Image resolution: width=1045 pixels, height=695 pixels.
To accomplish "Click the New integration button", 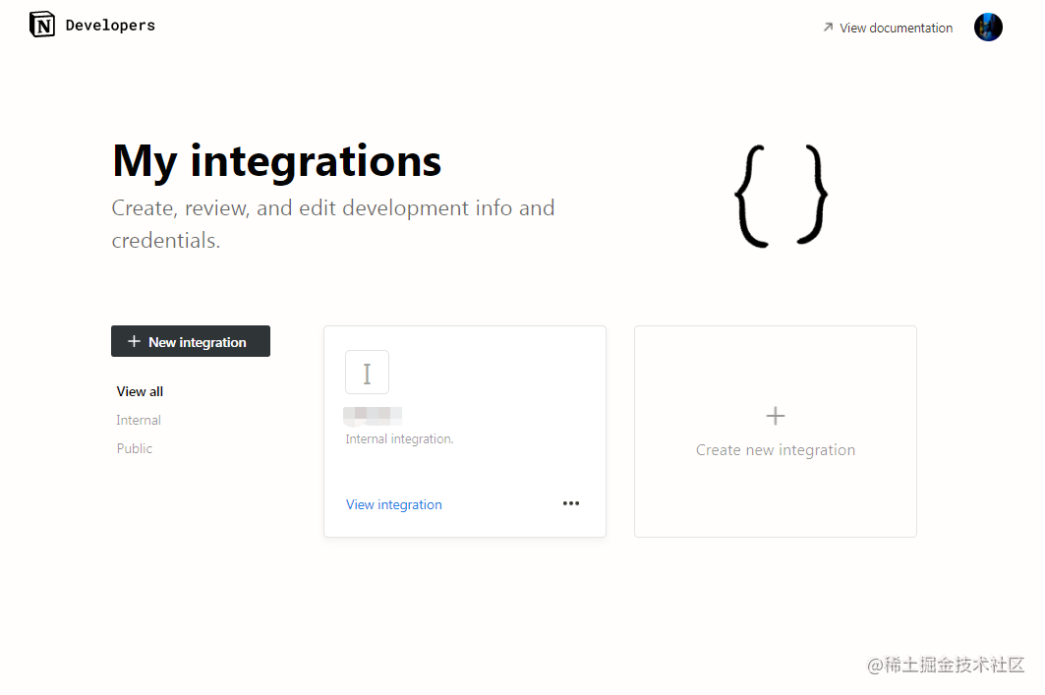I will point(191,341).
